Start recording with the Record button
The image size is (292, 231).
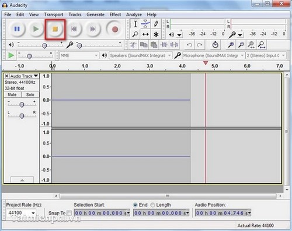115,29
